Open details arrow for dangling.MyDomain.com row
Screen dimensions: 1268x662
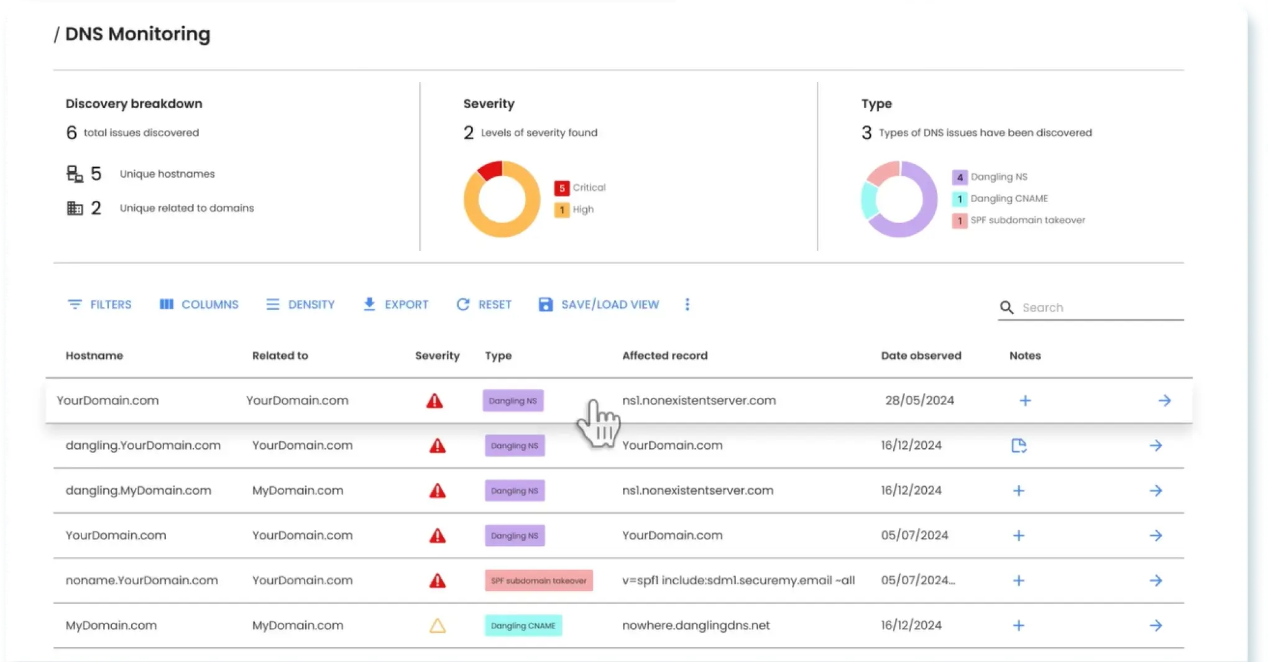[x=1155, y=490]
